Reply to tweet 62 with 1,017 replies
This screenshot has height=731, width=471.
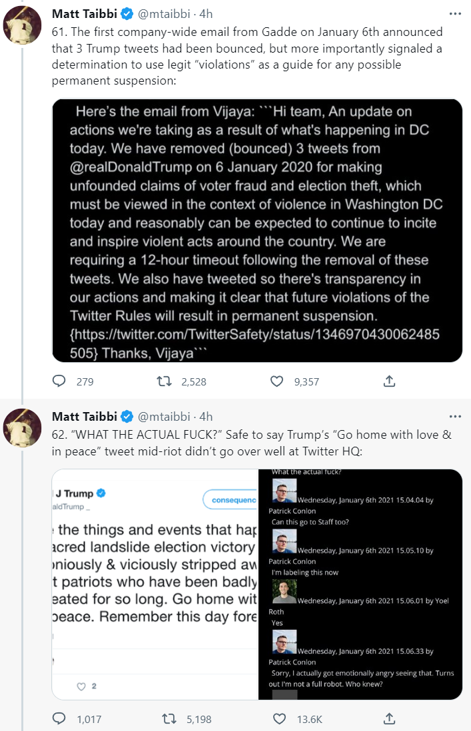pyautogui.click(x=59, y=719)
